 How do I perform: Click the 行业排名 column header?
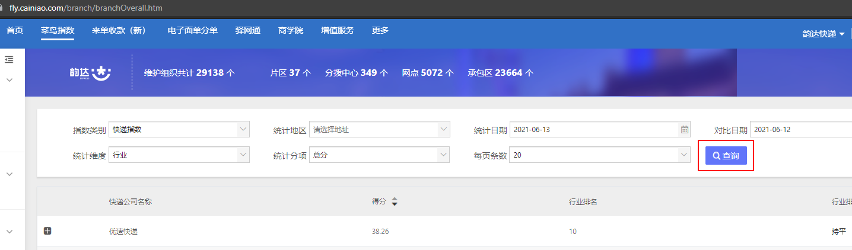(x=583, y=202)
